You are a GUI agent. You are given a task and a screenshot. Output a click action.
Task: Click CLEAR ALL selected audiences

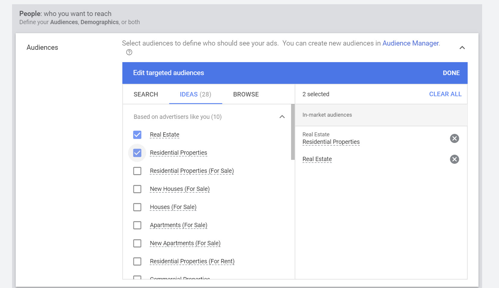point(445,94)
